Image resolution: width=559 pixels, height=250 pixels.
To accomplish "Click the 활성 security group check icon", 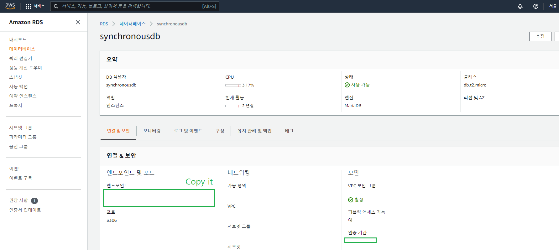I will 351,200.
